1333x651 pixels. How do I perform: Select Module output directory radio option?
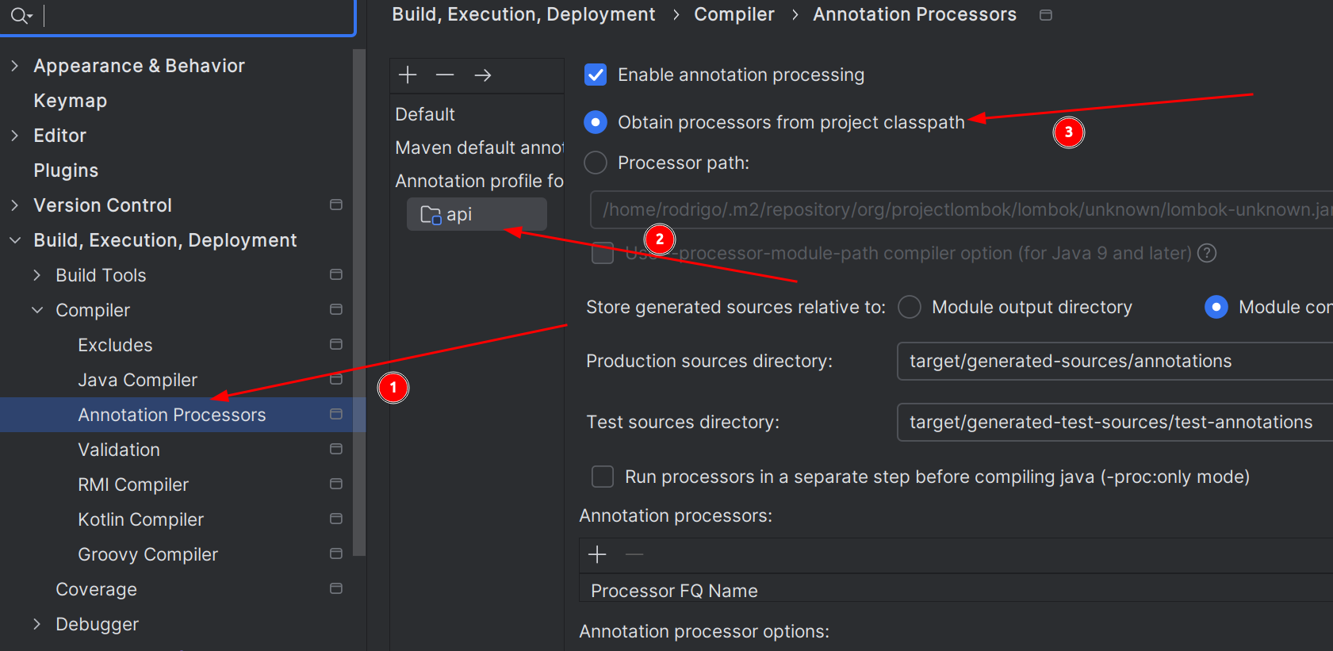(x=910, y=307)
